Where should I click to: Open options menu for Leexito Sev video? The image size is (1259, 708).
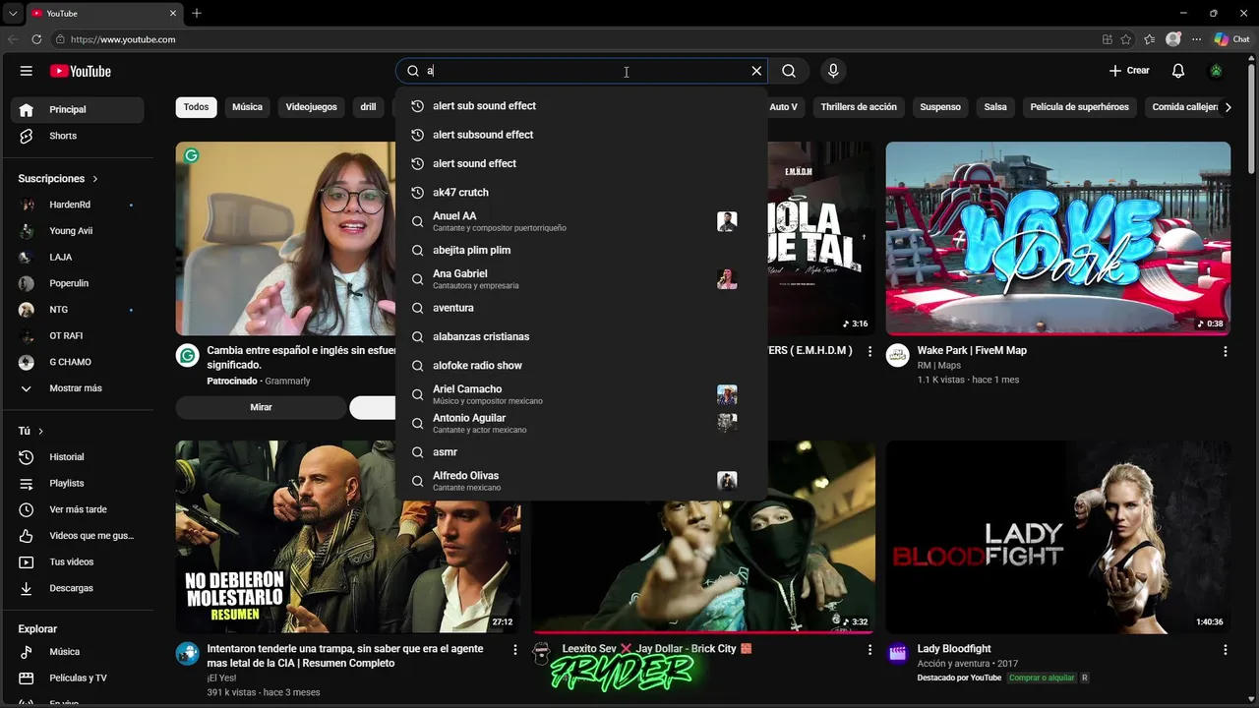[869, 650]
